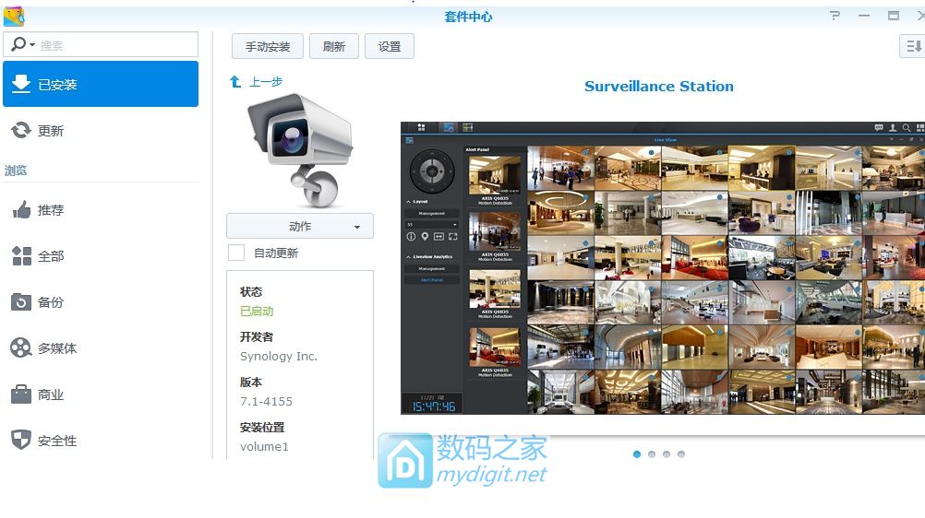The height and width of the screenshot is (518, 925).
Task: Focus the package search field
Action: [101, 44]
